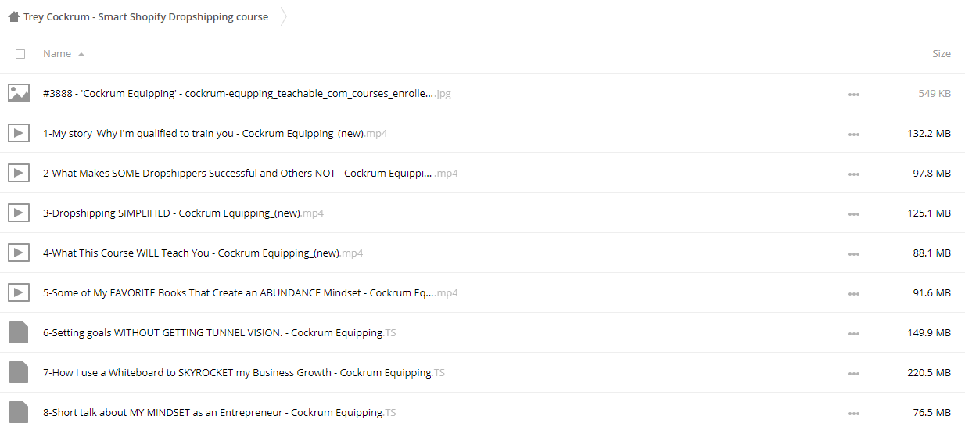Open more options for 4-What This Course WILL Teach
The image size is (965, 427).
[x=853, y=254]
